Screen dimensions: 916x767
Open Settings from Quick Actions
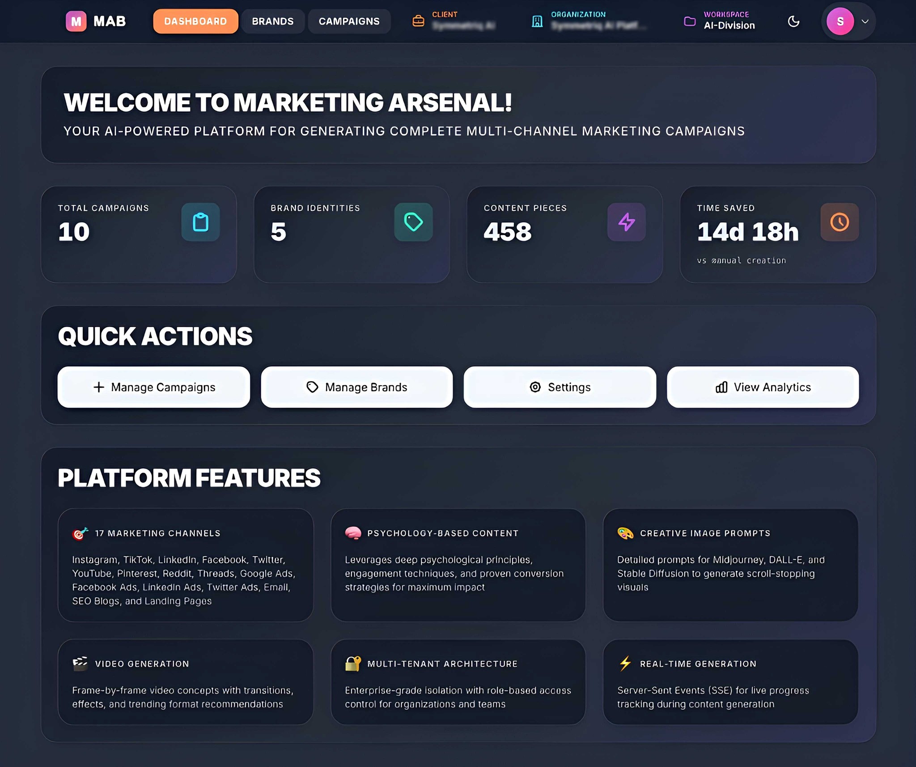[560, 387]
